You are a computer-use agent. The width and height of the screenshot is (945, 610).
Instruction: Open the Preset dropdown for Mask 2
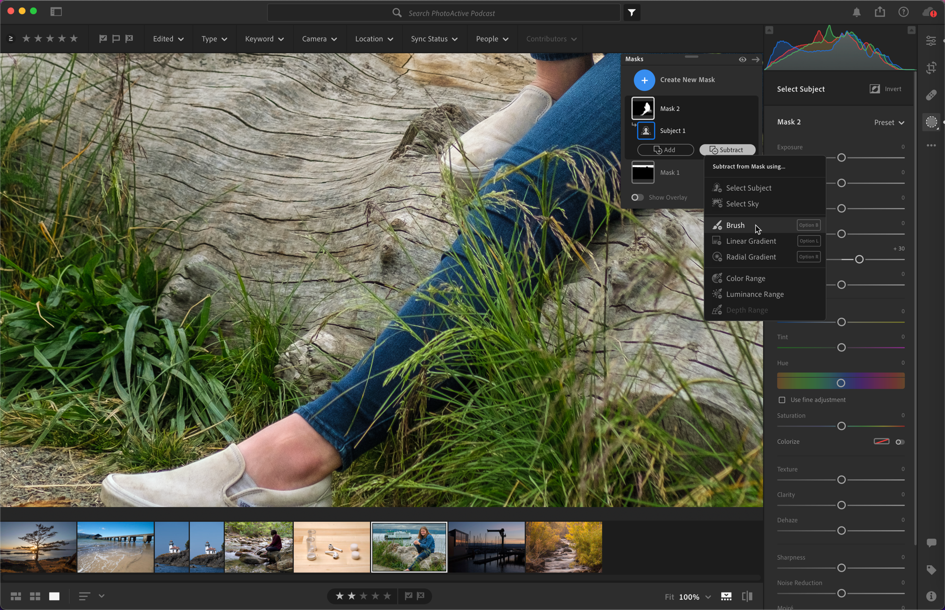click(x=889, y=122)
